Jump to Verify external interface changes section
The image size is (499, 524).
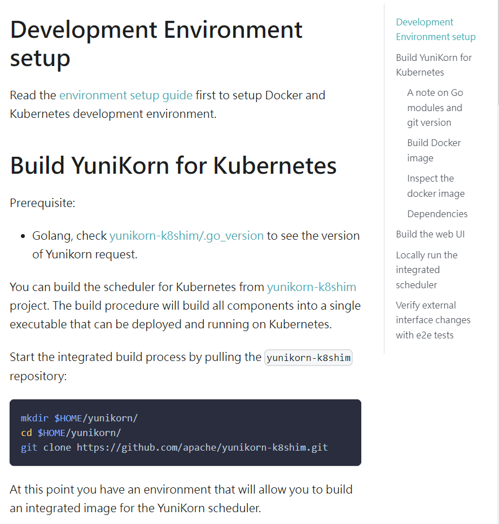click(433, 320)
